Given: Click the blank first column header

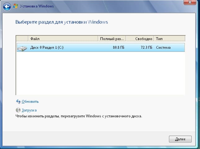Looking at the screenshot, I should [x=22, y=39].
